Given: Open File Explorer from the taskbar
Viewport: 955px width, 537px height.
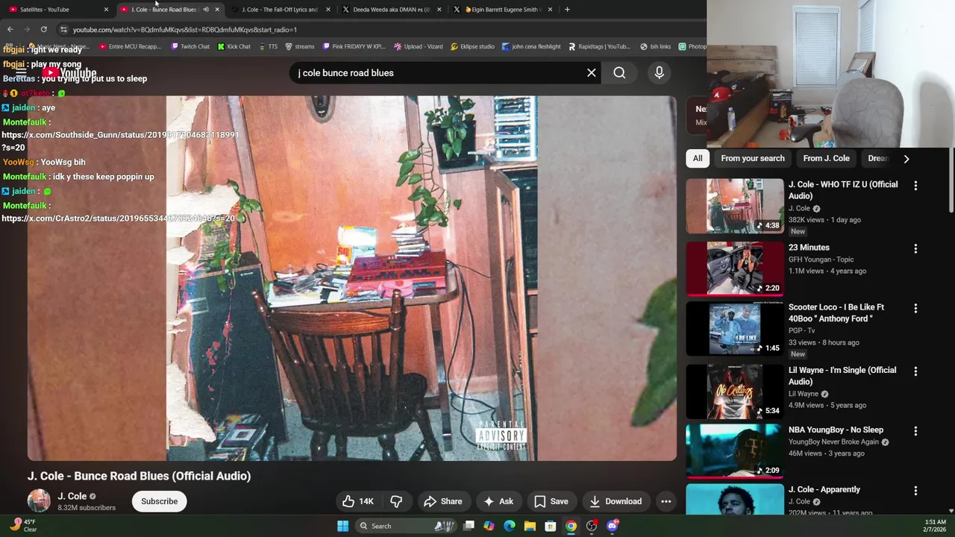Looking at the screenshot, I should coord(530,526).
